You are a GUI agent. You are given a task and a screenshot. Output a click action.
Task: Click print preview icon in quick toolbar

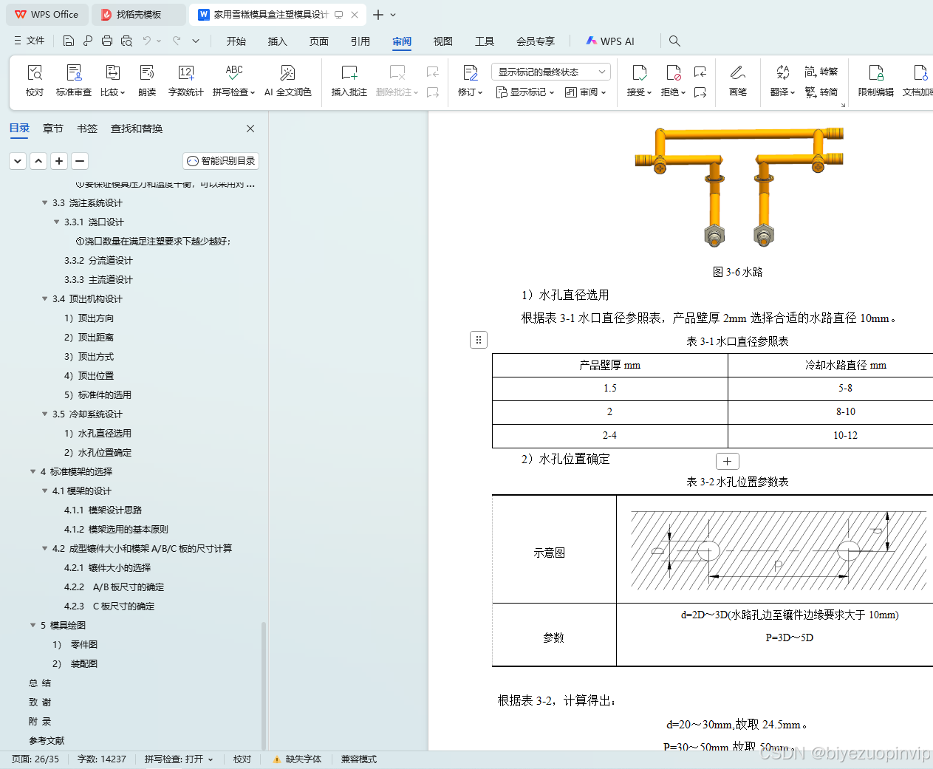click(126, 41)
